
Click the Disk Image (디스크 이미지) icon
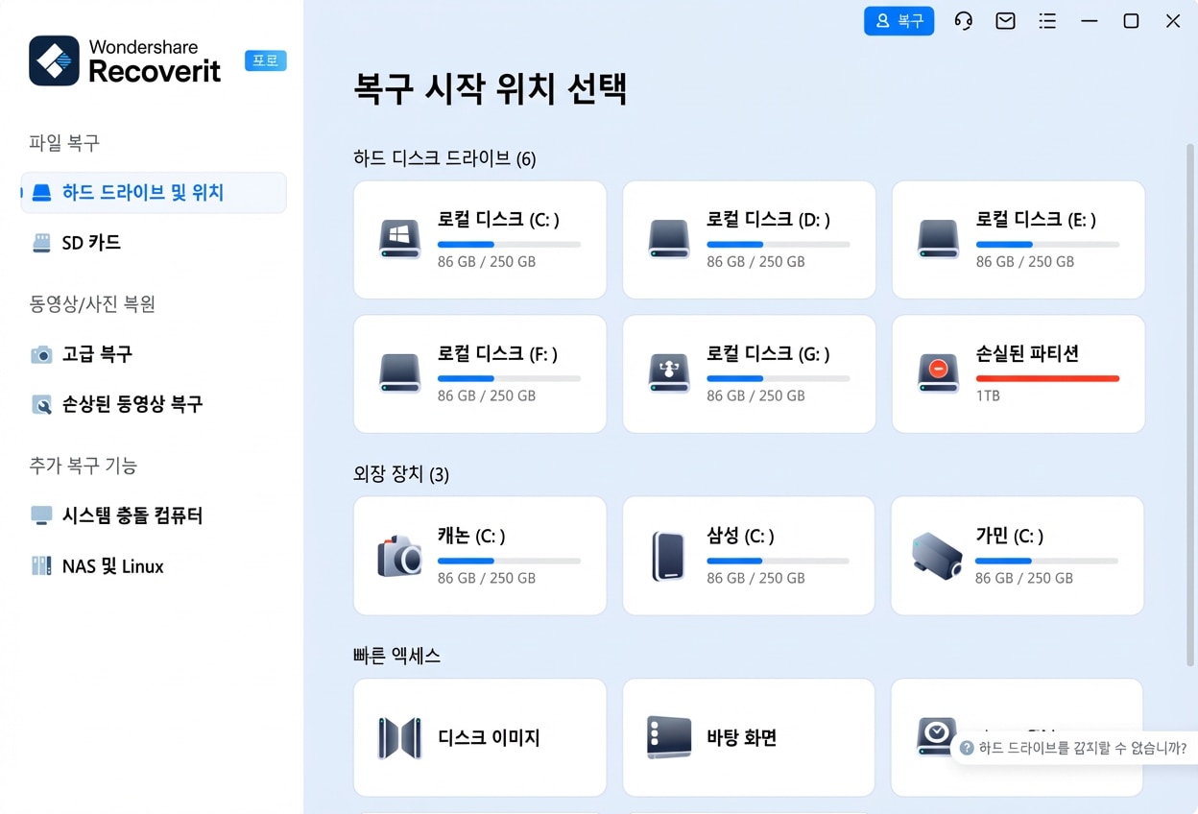pyautogui.click(x=399, y=738)
